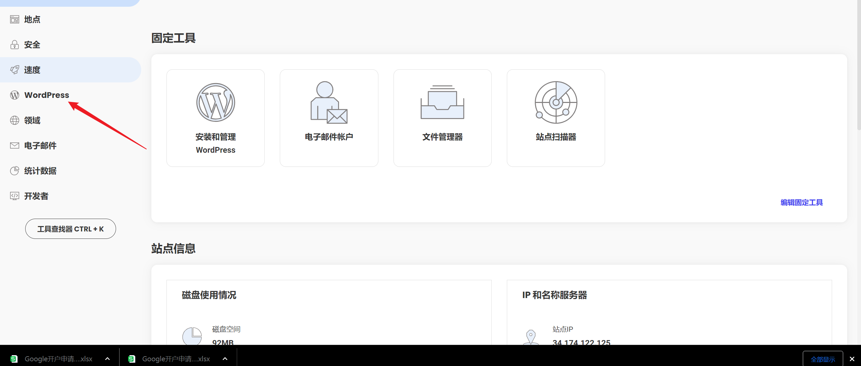
Task: Click the lock icon beside 安全
Action: tap(14, 45)
